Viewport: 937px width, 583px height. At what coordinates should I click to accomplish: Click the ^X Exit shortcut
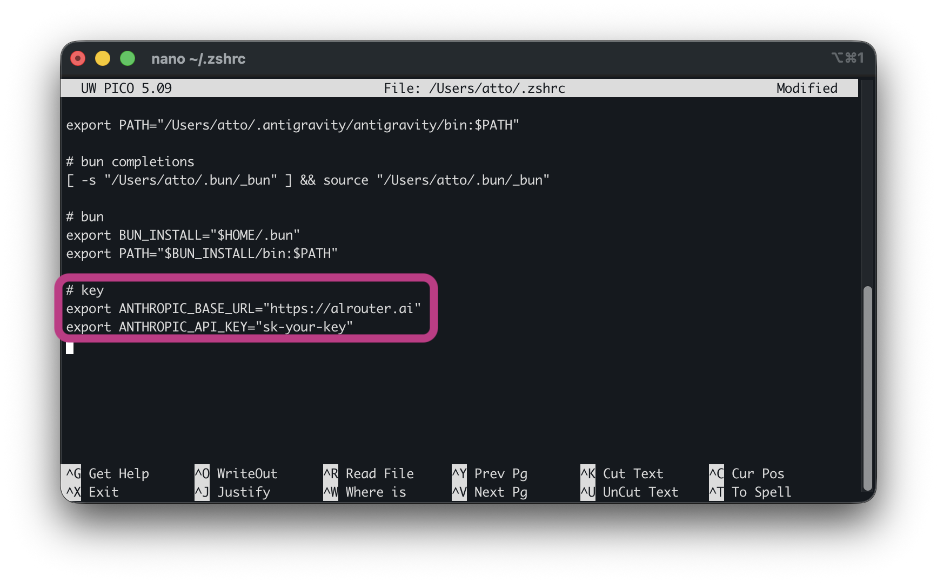coord(92,492)
